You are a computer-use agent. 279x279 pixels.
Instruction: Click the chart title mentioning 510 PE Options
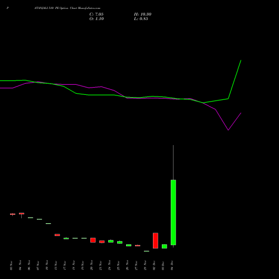pyautogui.click(x=67, y=8)
